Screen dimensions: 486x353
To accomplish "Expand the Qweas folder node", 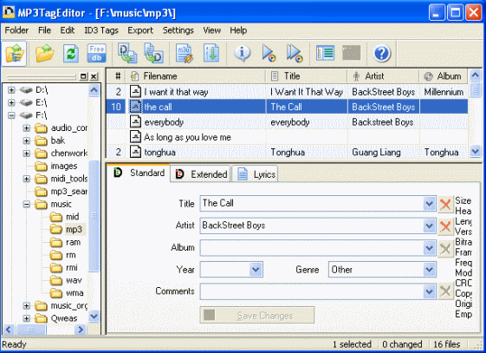I will (27, 318).
